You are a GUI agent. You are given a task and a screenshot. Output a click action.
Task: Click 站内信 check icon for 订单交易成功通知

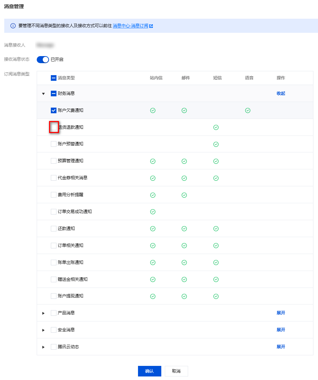153,212
